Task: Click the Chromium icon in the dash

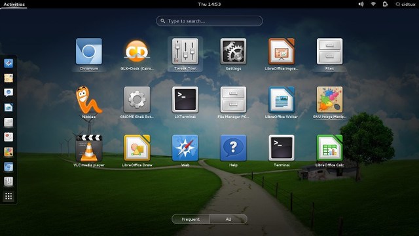Action: coord(9,167)
